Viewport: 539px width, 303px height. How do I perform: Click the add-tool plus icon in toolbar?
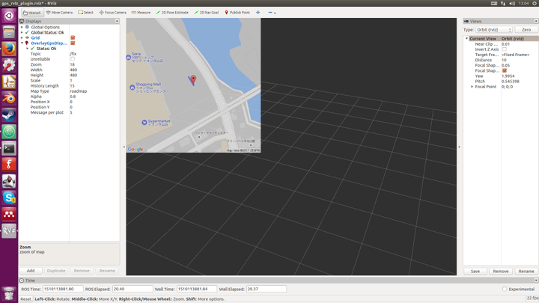(x=258, y=13)
